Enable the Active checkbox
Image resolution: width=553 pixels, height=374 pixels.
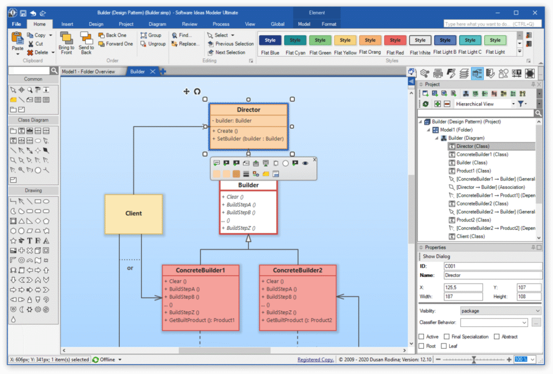pyautogui.click(x=421, y=337)
